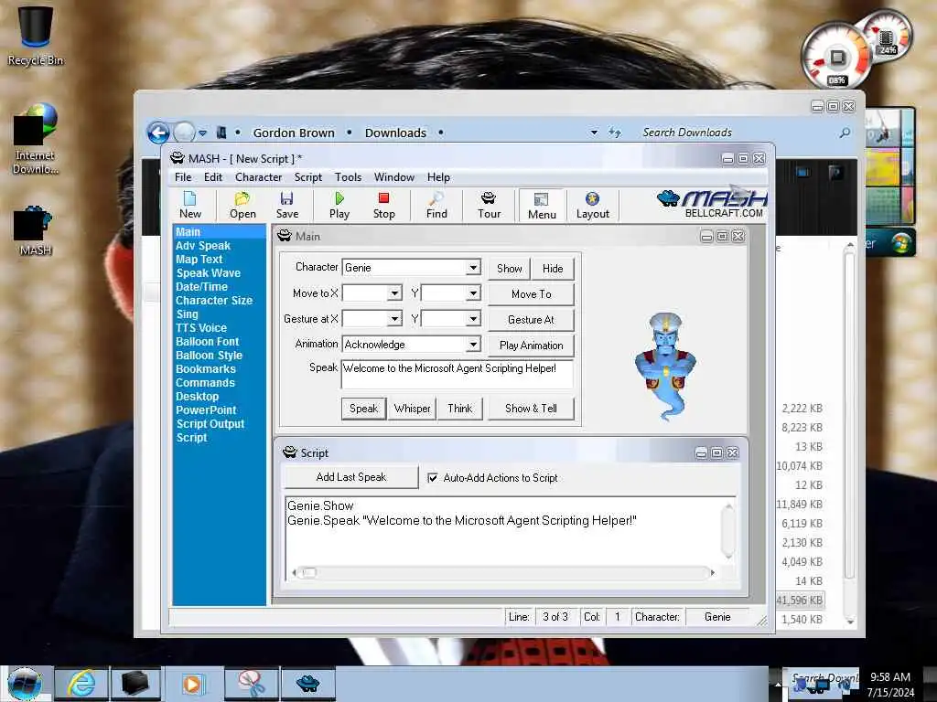Click the Think button

(459, 409)
